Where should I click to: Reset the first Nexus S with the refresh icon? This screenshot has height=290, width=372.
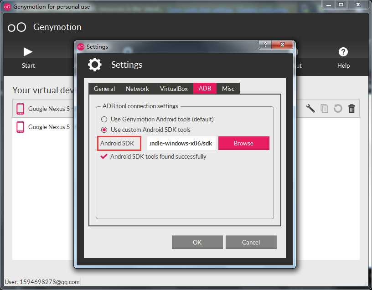tap(338, 109)
